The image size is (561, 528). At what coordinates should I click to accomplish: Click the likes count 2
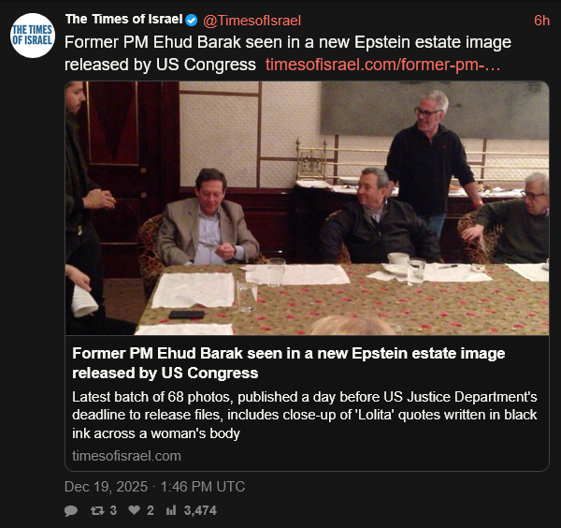coord(151,510)
